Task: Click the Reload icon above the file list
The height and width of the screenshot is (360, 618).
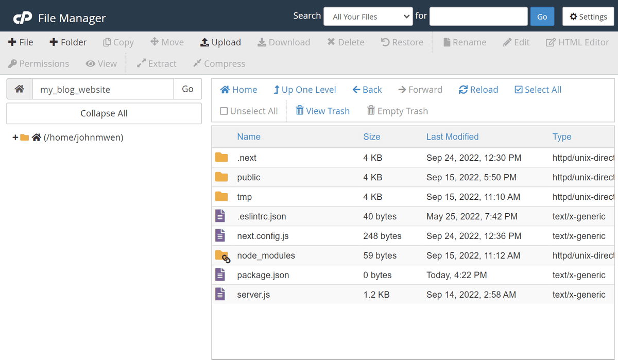Action: [x=478, y=89]
